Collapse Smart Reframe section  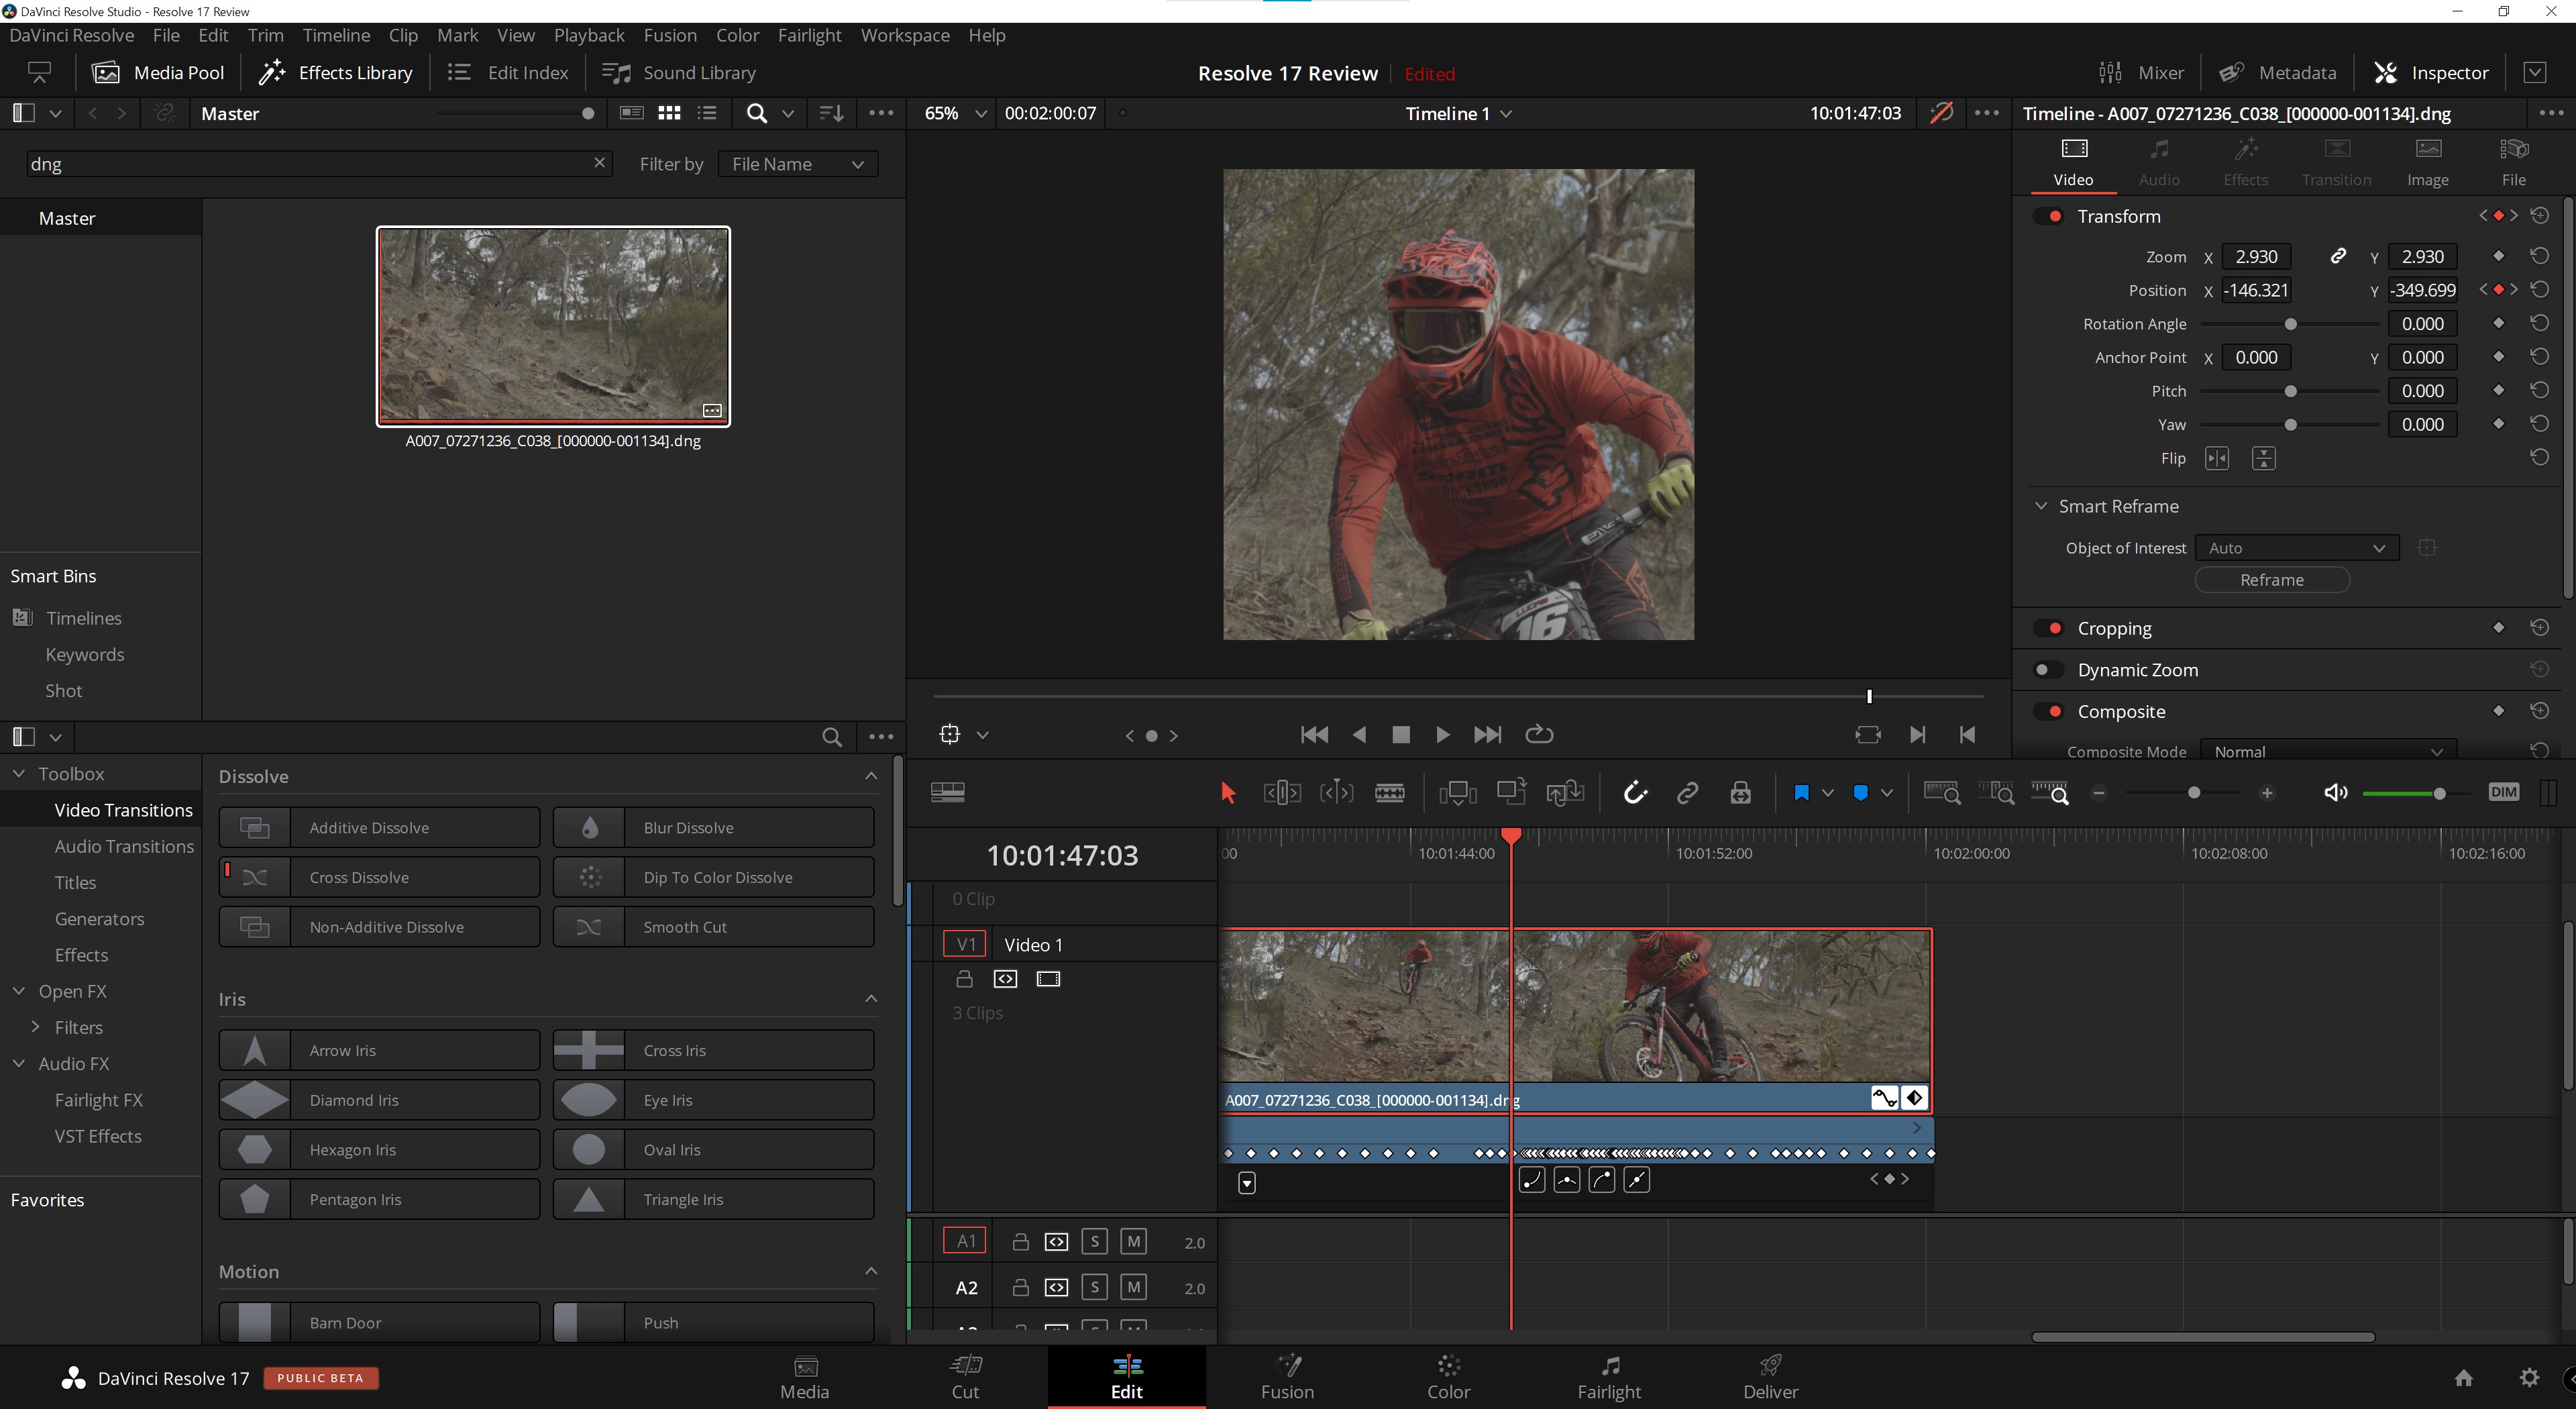click(x=2041, y=506)
